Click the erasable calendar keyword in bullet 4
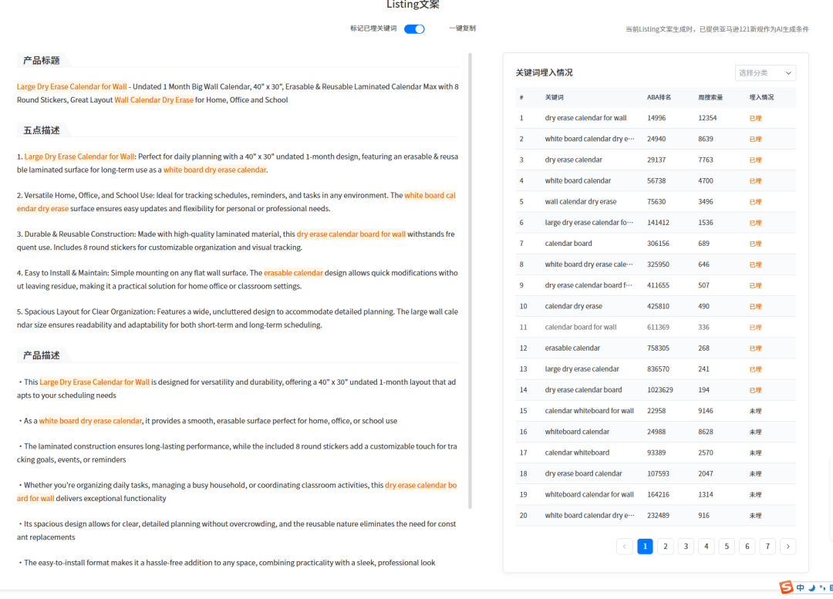This screenshot has height=599, width=833. point(293,272)
